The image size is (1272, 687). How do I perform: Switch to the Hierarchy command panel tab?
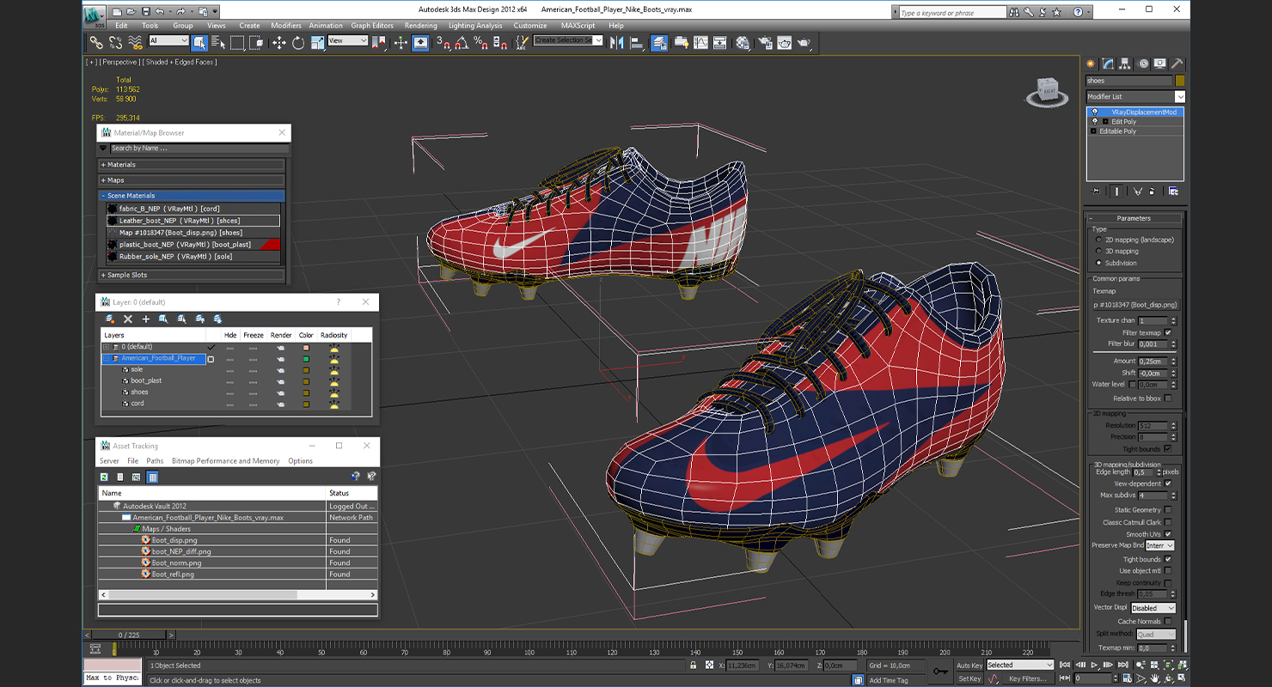coord(1126,64)
